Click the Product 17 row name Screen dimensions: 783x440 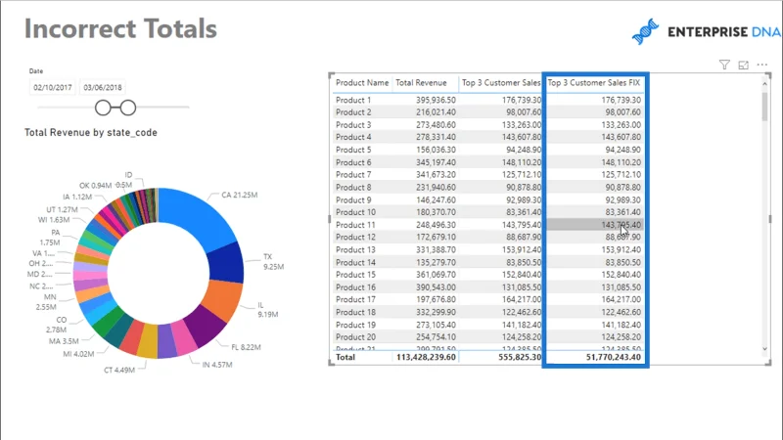click(x=355, y=299)
